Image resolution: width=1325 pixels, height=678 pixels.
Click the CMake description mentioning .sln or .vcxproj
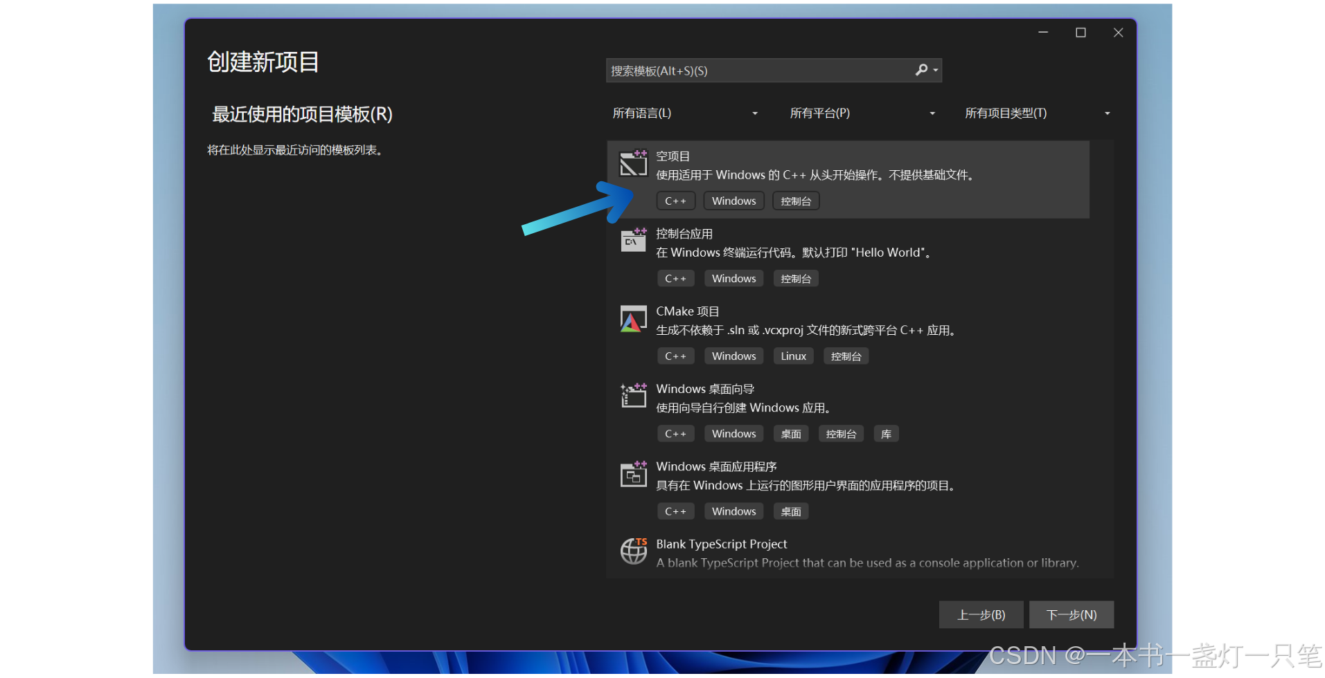tap(808, 330)
